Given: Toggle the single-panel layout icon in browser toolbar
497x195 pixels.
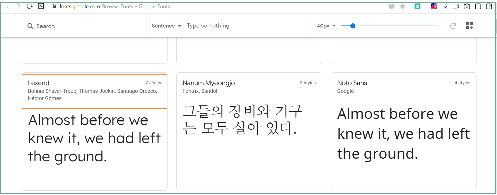Looking at the screenshot, I should 478,6.
